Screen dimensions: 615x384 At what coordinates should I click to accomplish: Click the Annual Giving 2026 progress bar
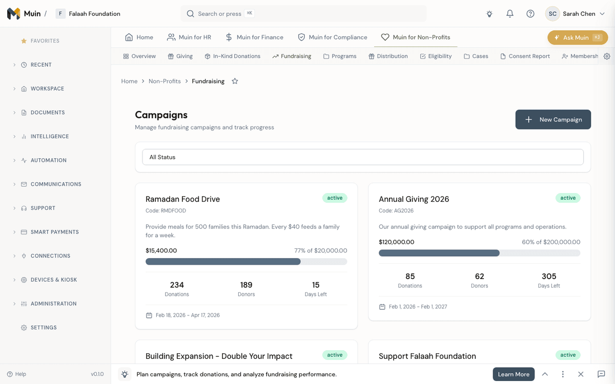pos(480,253)
